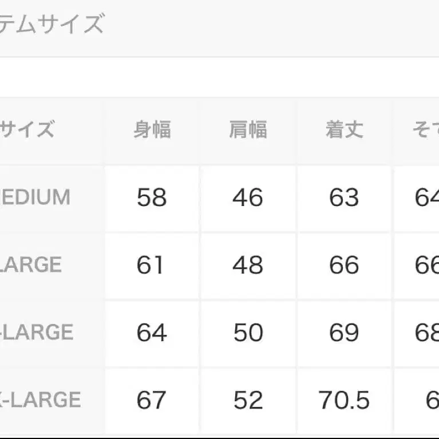The image size is (439, 439).
Task: Select the 着丈 column header
Action: 344,130
